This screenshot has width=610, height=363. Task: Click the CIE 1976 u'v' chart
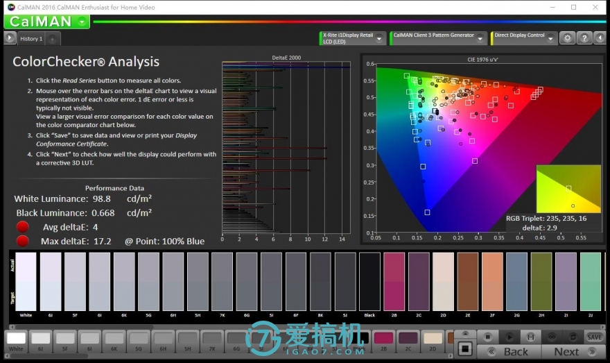tap(489, 148)
